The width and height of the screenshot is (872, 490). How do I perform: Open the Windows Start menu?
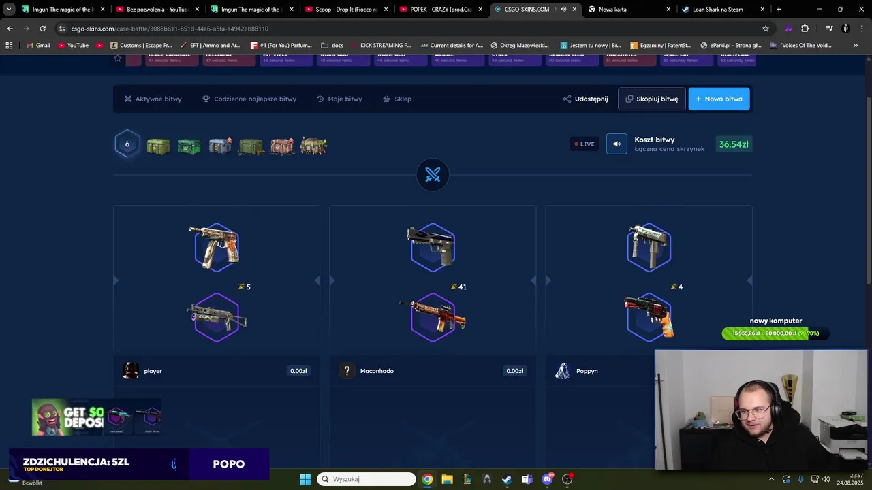click(305, 479)
